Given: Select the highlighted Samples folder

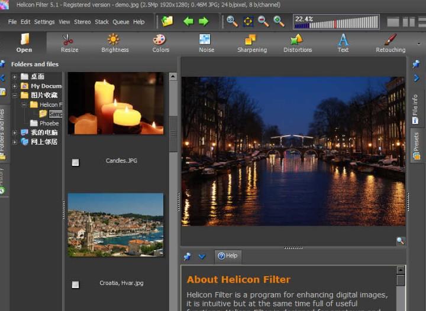Looking at the screenshot, I should (x=51, y=114).
